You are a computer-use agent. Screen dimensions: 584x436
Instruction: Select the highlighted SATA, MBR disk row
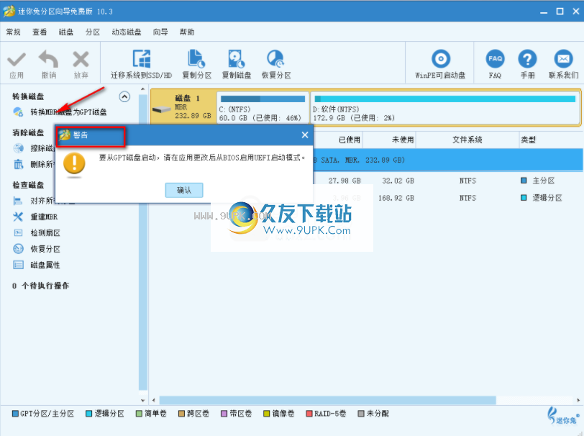click(x=448, y=160)
